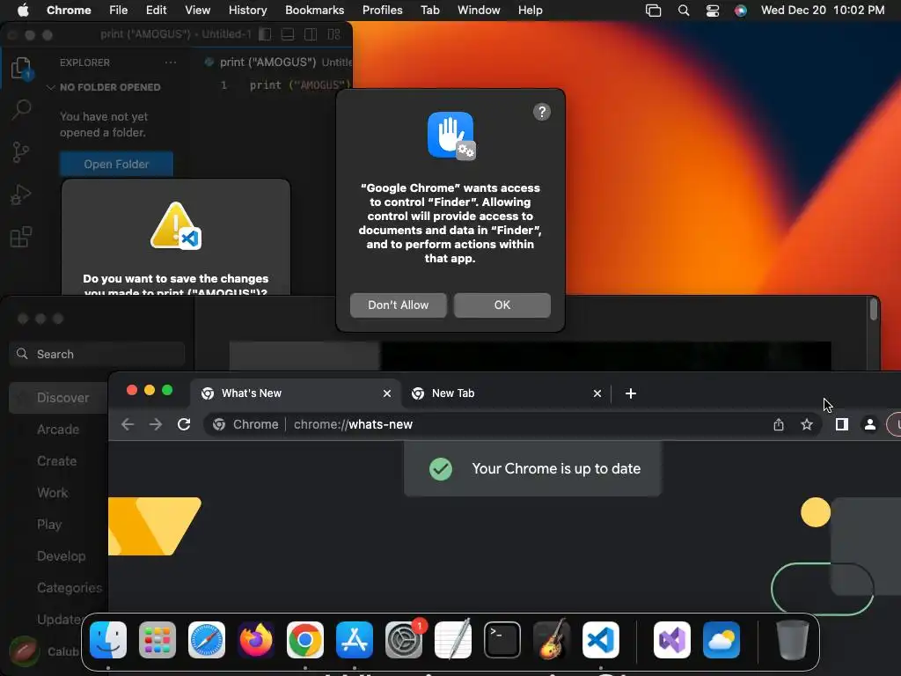Open Run and Debug in VS Code activity bar

(21, 195)
